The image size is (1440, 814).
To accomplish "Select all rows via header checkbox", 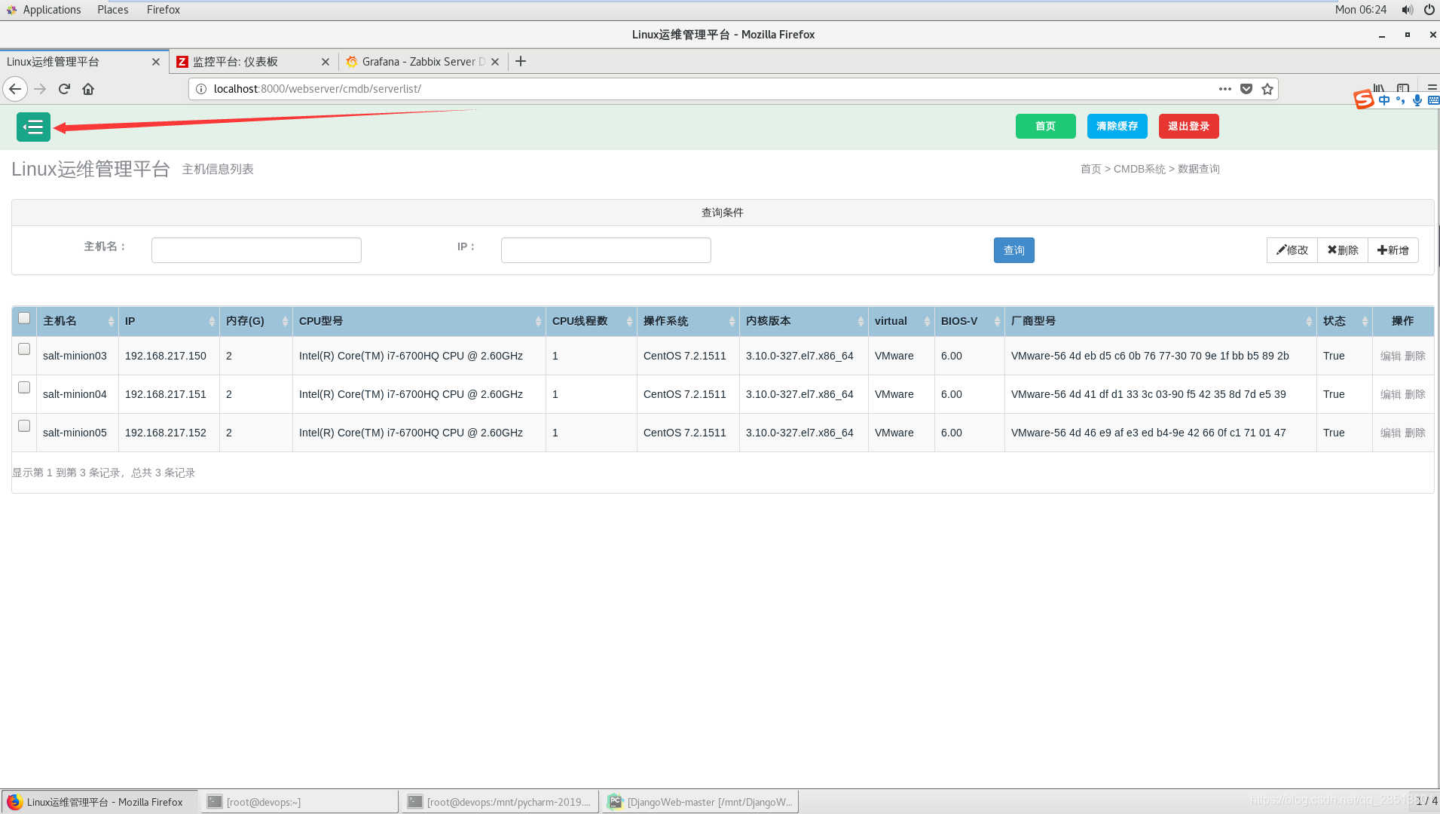I will pyautogui.click(x=24, y=319).
